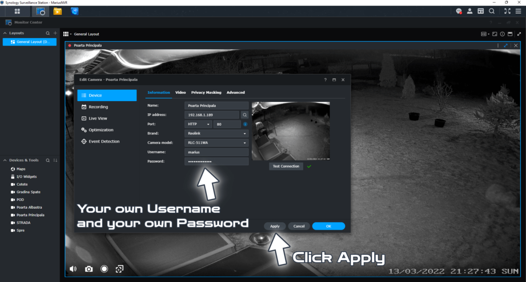526x282 pixels.
Task: Open the user account icon
Action: pos(469,11)
